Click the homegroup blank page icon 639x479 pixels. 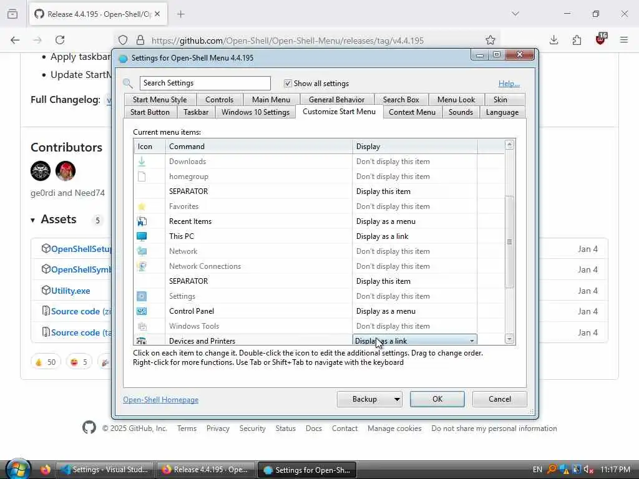pyautogui.click(x=142, y=177)
